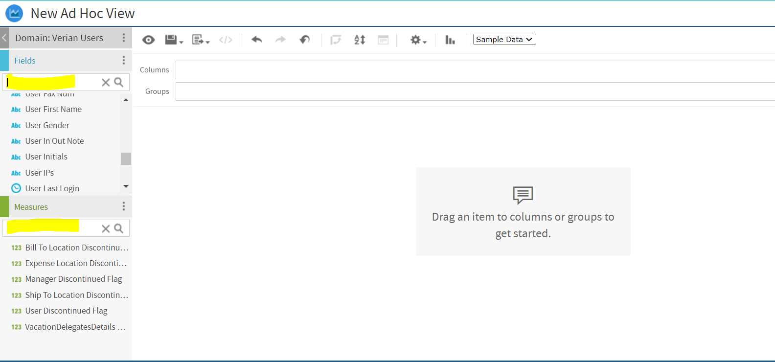Open the Export menu icon
Screen dimensions: 775x362
point(200,40)
